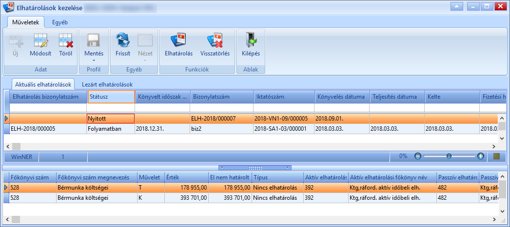Click the Visszatörlés icon

pyautogui.click(x=215, y=40)
